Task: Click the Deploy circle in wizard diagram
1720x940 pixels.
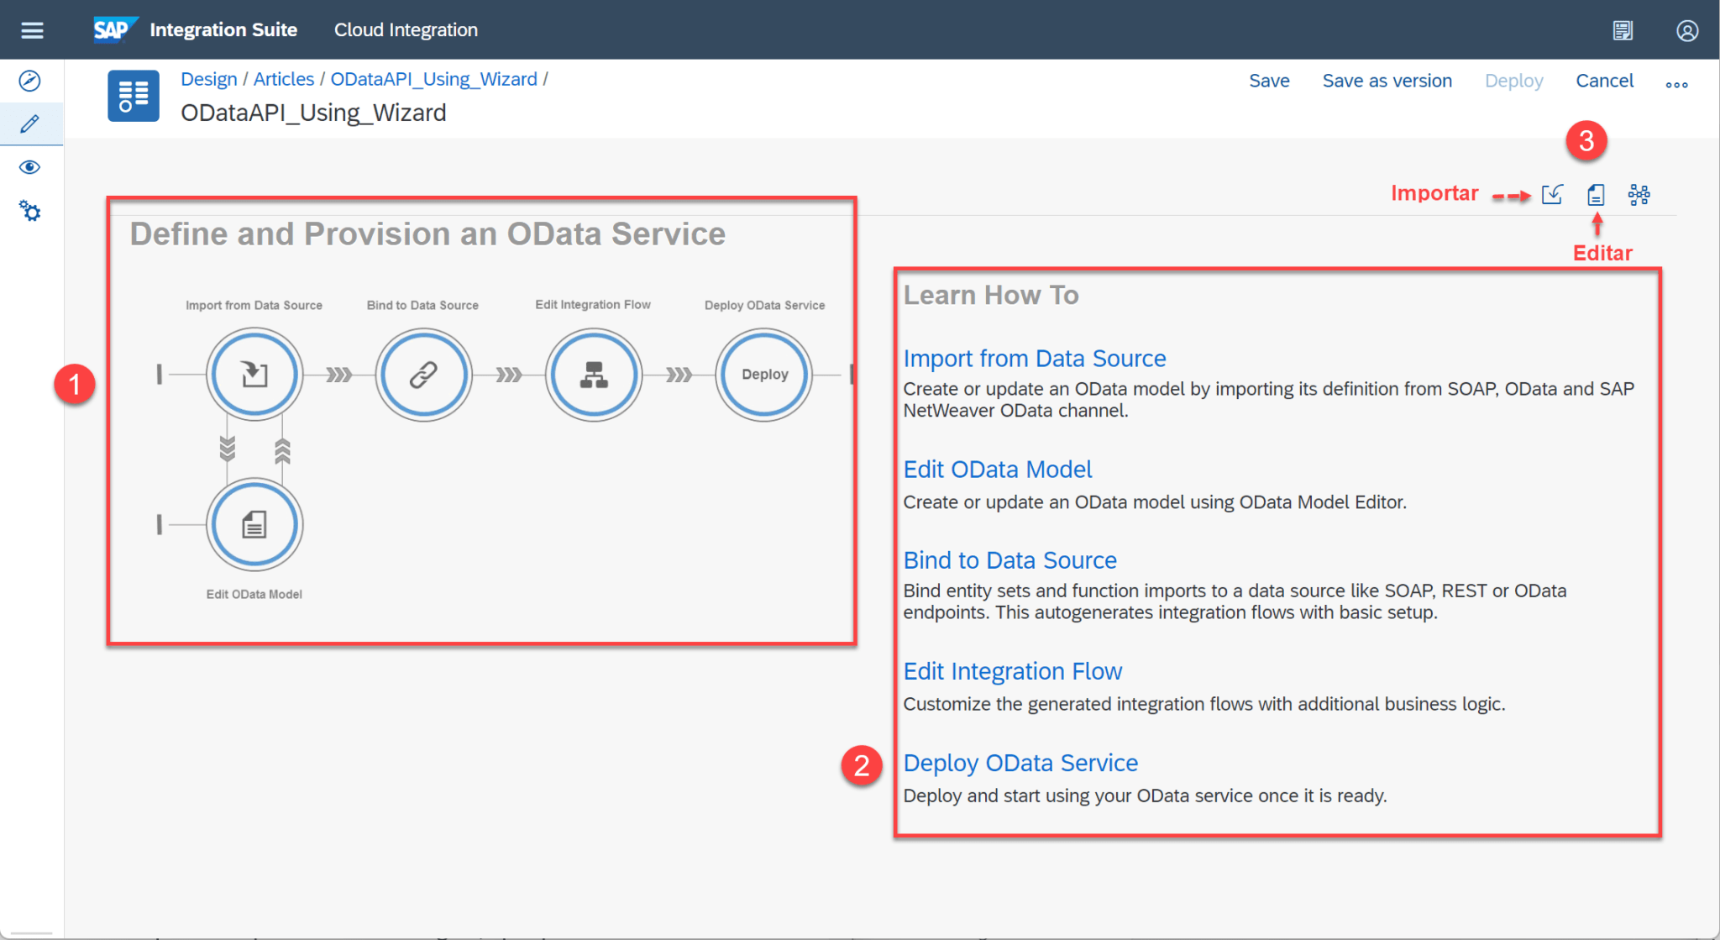Action: click(x=764, y=374)
